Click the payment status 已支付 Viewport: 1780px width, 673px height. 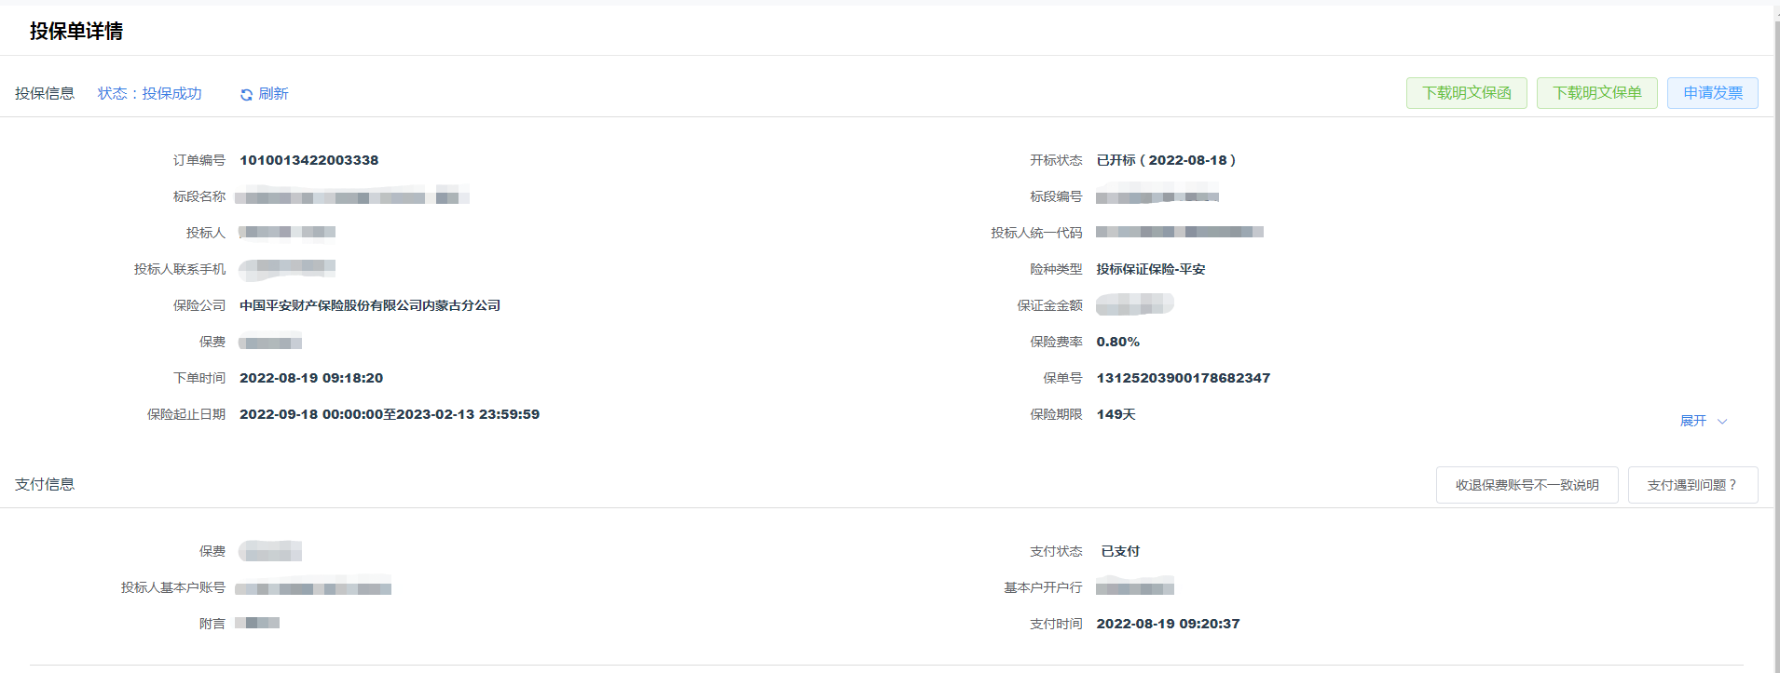pos(1120,551)
